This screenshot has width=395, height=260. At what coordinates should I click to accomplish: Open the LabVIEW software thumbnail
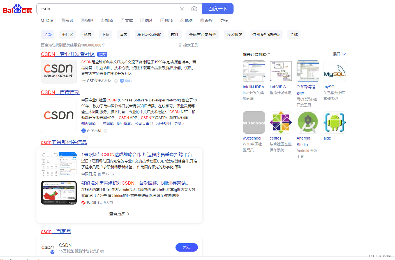281,71
